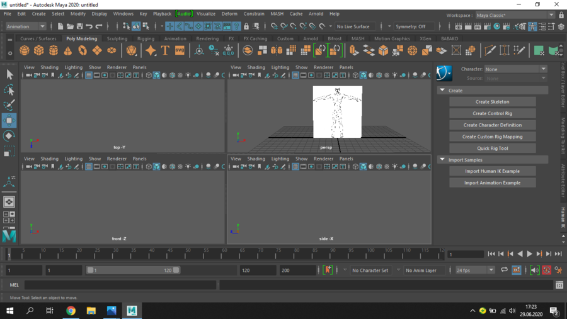Click the MEL command line input
The image size is (567, 319).
coord(120,285)
